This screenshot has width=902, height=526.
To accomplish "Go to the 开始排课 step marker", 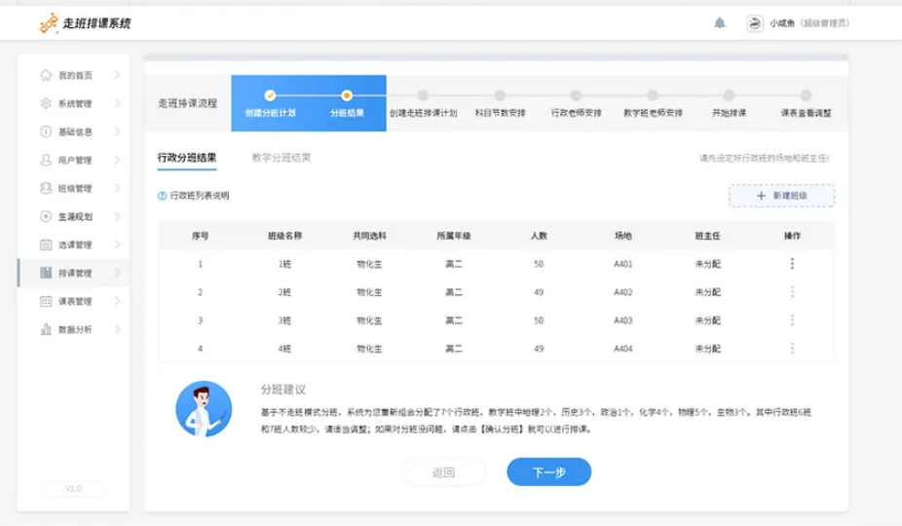I will pos(729,95).
